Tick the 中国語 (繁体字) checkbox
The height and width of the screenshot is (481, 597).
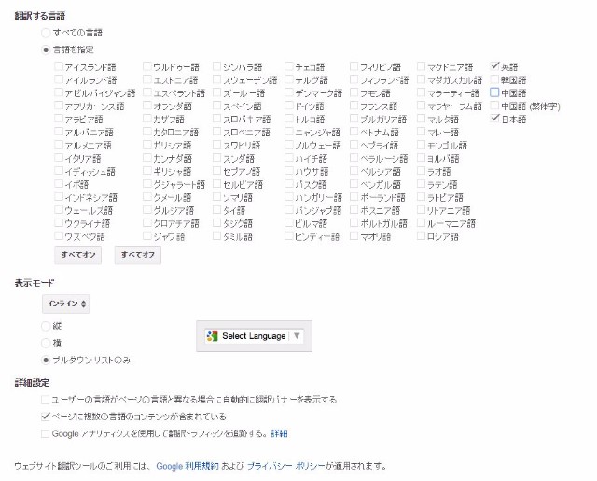point(494,106)
